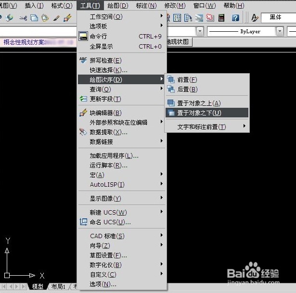The image size is (296, 293).
Task: Click the last-tab navigation arrow
Action: coord(24,286)
